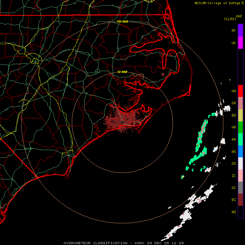Click the DS white legend swatch

point(240,163)
